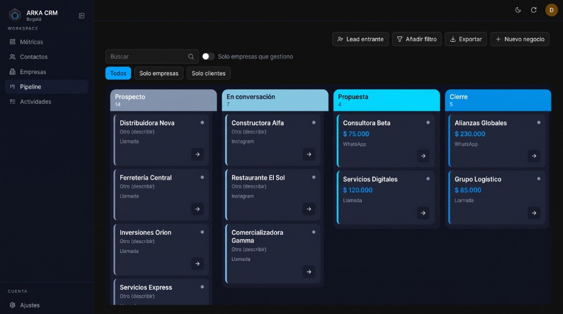The image size is (563, 314).
Task: Click status dot on Grupo Logístico card
Action: pos(539,179)
